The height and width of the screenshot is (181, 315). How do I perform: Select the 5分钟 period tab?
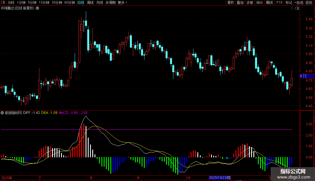[32, 3]
